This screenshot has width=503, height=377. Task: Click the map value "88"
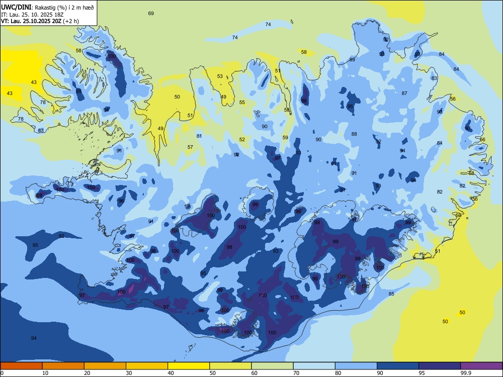[354, 134]
